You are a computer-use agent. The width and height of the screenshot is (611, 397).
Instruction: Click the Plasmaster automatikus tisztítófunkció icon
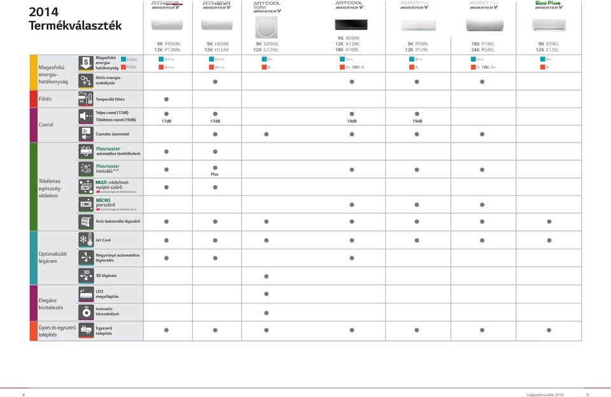pyautogui.click(x=86, y=151)
